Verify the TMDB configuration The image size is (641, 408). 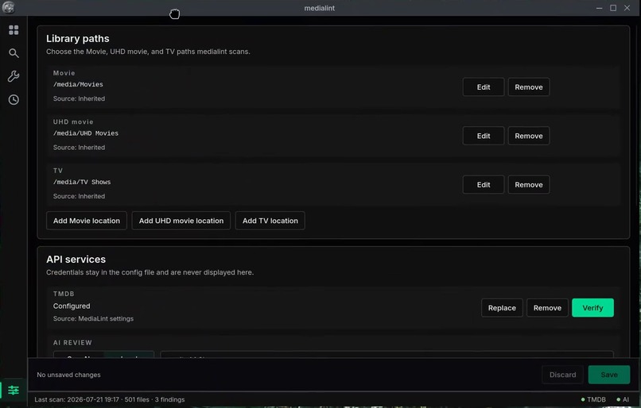tap(592, 308)
